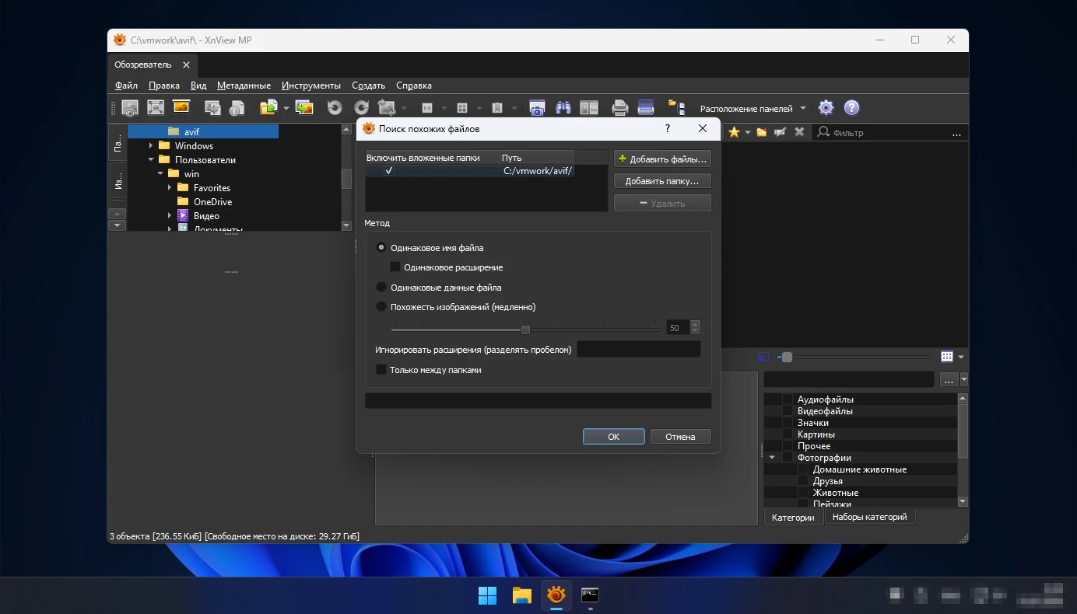This screenshot has height=614, width=1077.
Task: Click 'Отмена' to cancel the dialog
Action: (x=680, y=437)
